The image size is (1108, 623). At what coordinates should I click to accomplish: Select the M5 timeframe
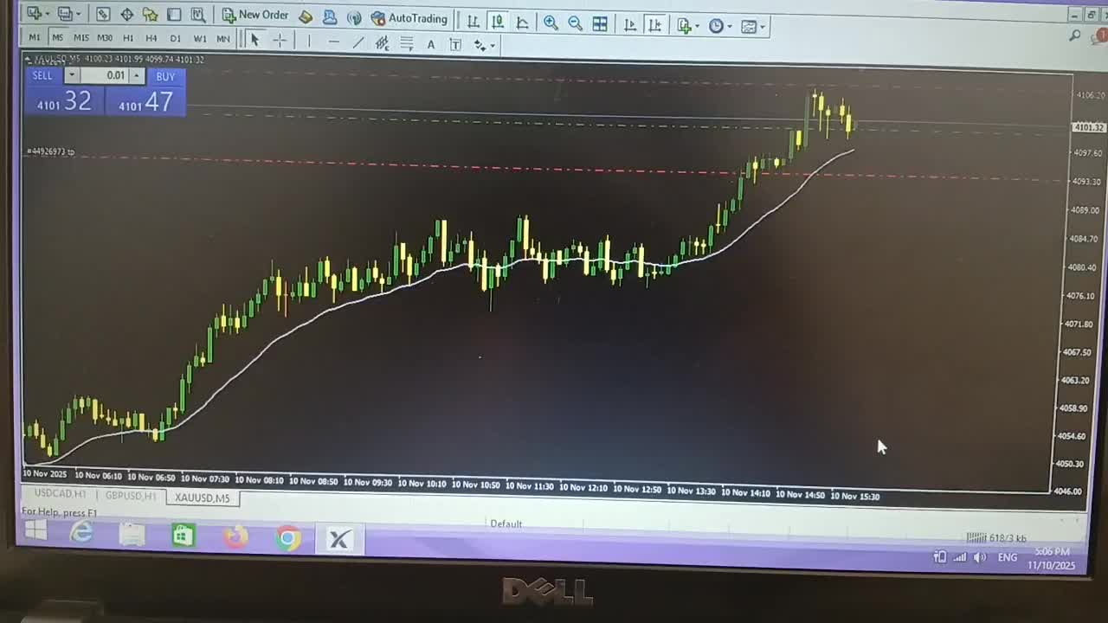pos(57,37)
